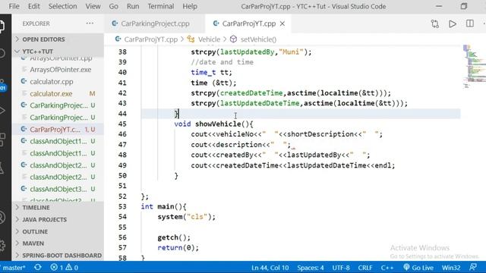This screenshot has width=486, height=273.
Task: Open the Run menu
Action: pyautogui.click(x=133, y=6)
